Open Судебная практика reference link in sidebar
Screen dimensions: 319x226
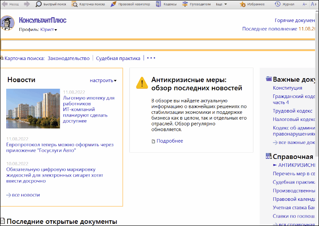[294, 182]
